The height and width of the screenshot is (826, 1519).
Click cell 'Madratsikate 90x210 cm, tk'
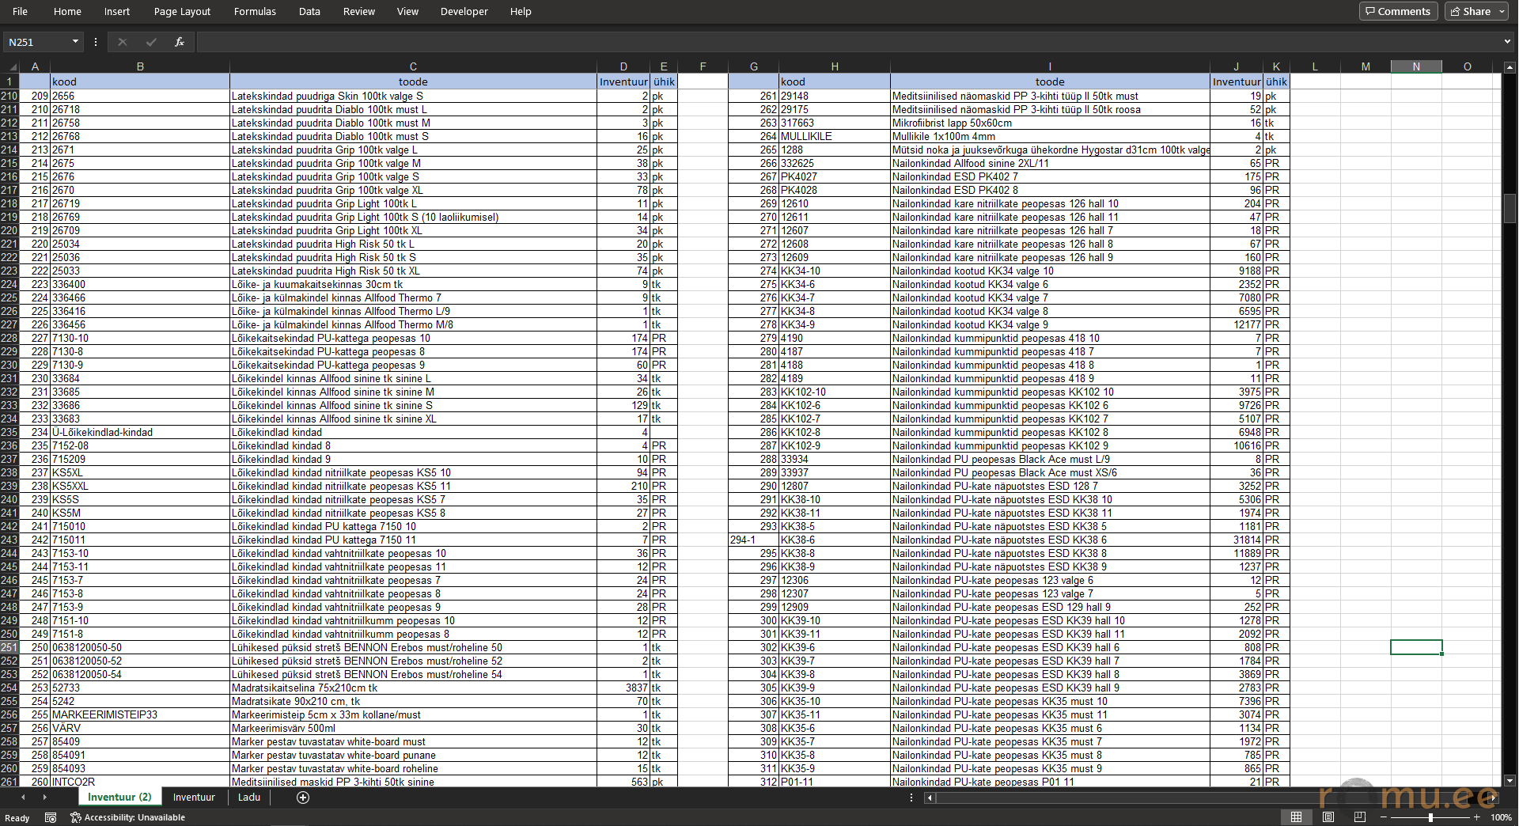(413, 701)
